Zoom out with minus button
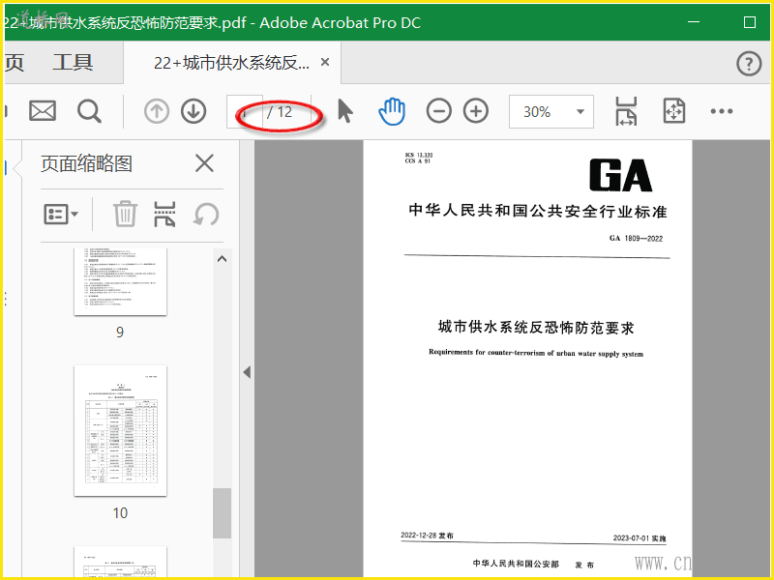Screen dimensions: 774x580 pos(439,111)
